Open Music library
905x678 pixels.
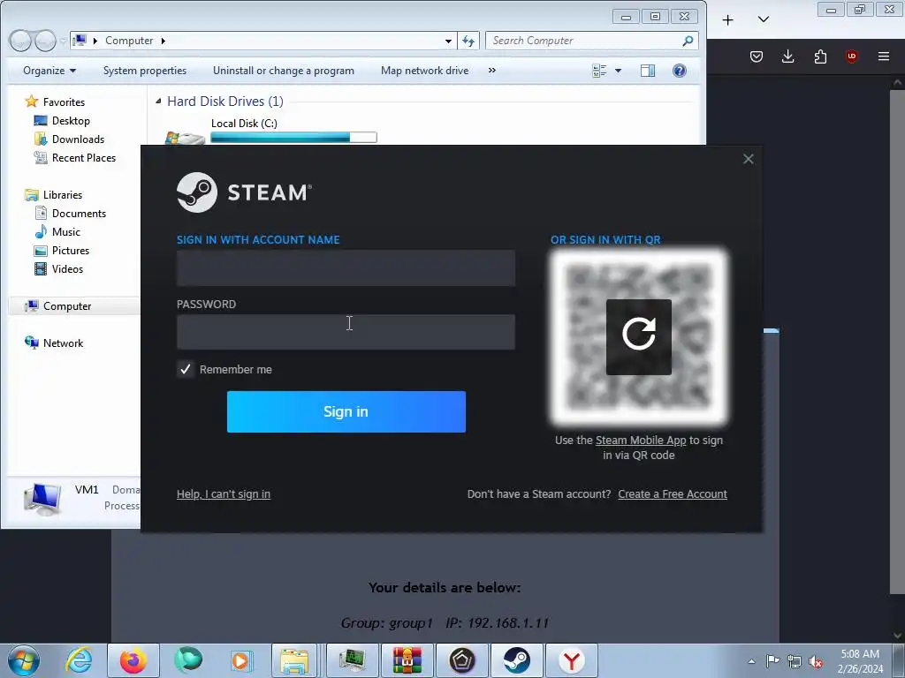tap(65, 232)
